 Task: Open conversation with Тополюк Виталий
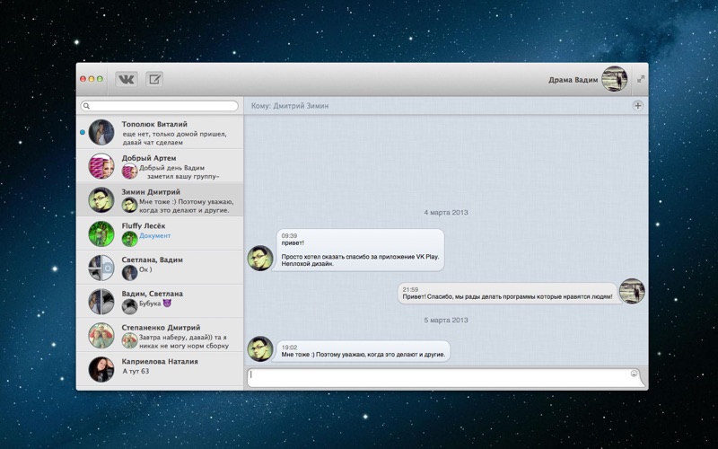160,132
